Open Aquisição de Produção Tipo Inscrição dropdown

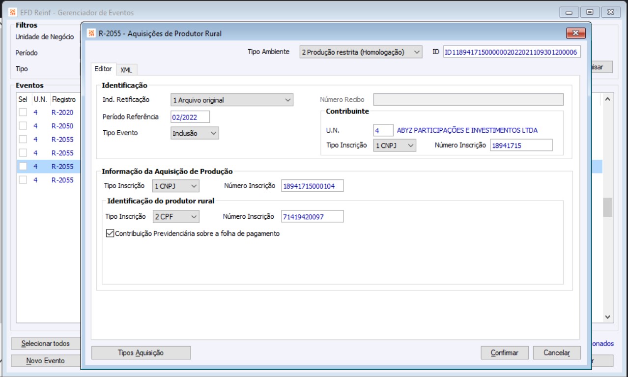pos(176,186)
